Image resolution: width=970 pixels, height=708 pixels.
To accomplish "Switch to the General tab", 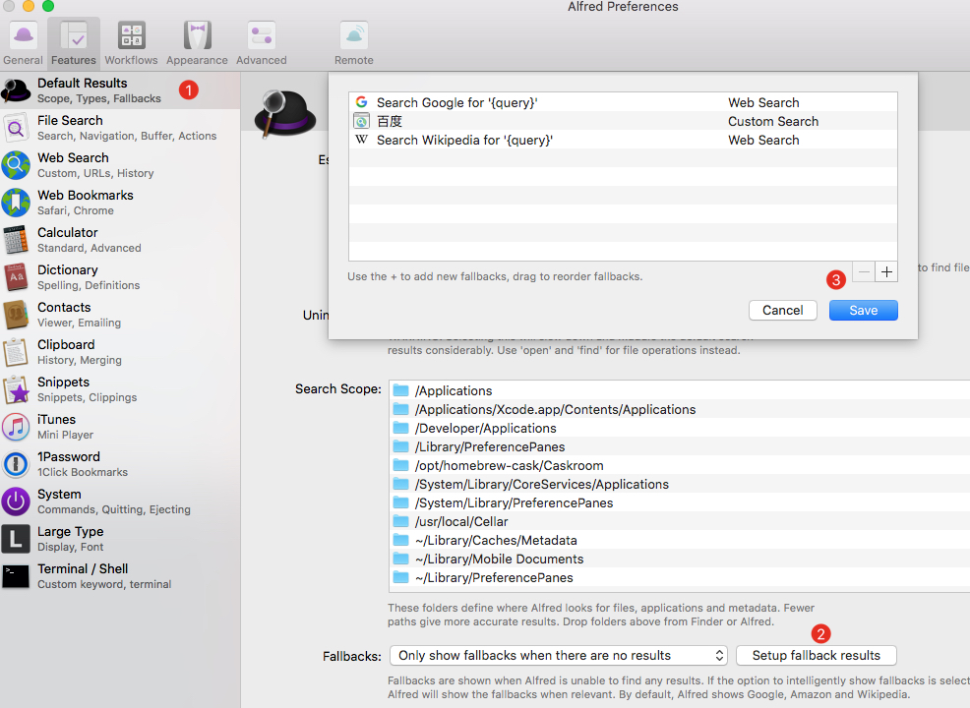I will point(22,41).
